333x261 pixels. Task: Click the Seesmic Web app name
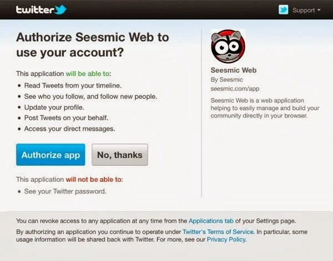coord(234,70)
